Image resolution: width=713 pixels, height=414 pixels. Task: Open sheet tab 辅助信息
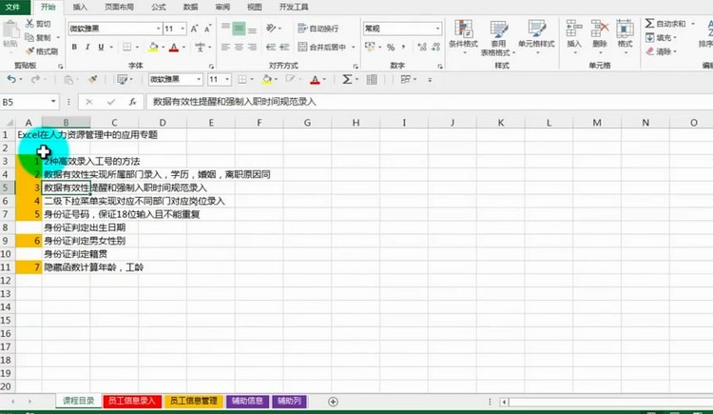247,401
